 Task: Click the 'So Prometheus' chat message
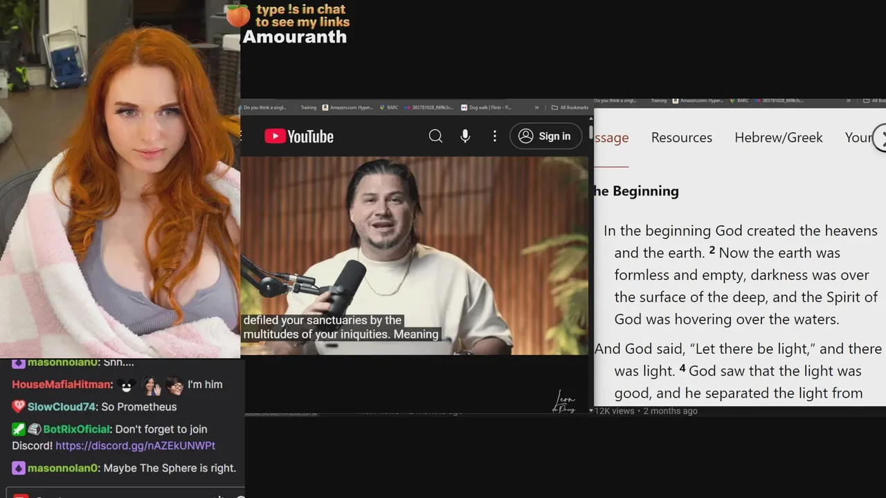pos(139,407)
